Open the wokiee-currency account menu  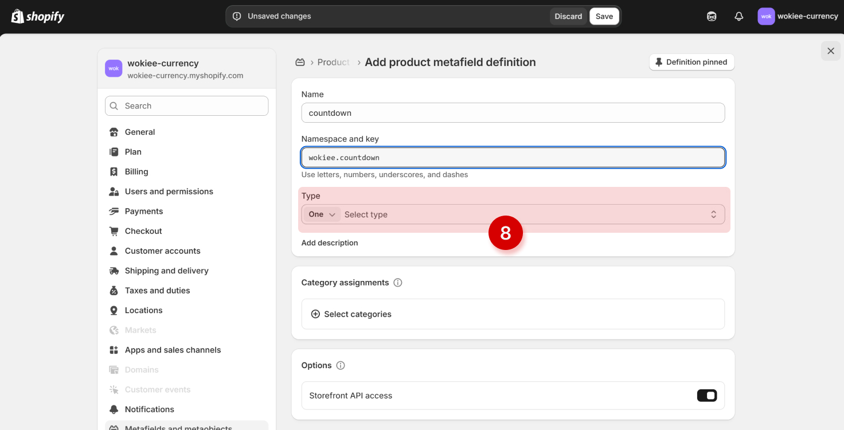point(798,16)
